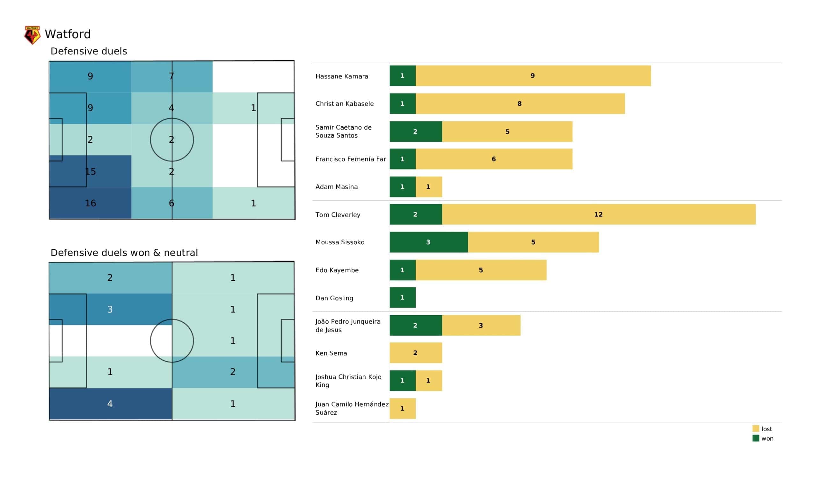Click the 'Defensive duels' pitch heading

[x=89, y=51]
